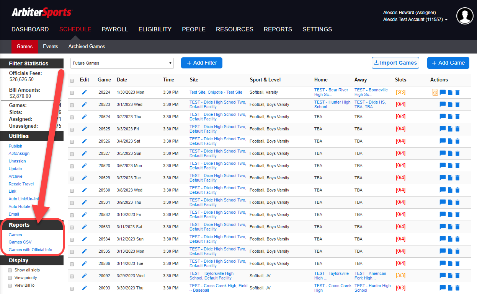Edit game 20526 with pencil icon
This screenshot has width=477, height=294.
point(84,141)
